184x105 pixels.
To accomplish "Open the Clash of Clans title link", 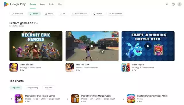I will click(x=27, y=65).
